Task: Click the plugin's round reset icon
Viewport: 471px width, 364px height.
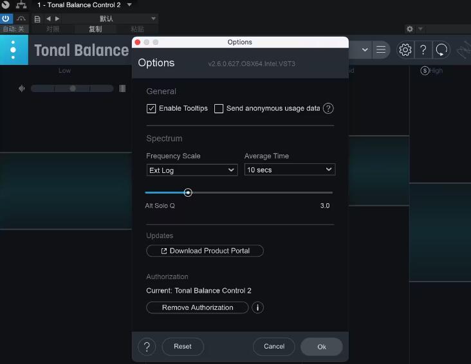Action: (441, 50)
